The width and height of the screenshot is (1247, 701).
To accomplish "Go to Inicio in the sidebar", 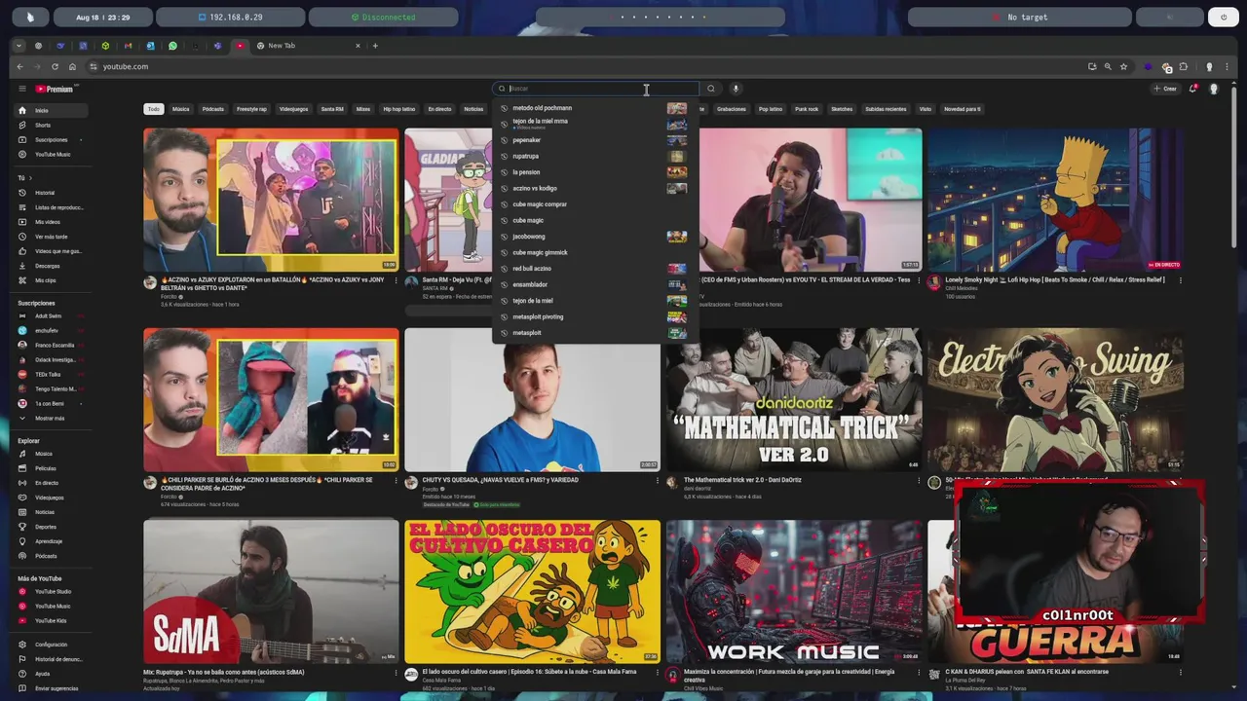I will [49, 110].
